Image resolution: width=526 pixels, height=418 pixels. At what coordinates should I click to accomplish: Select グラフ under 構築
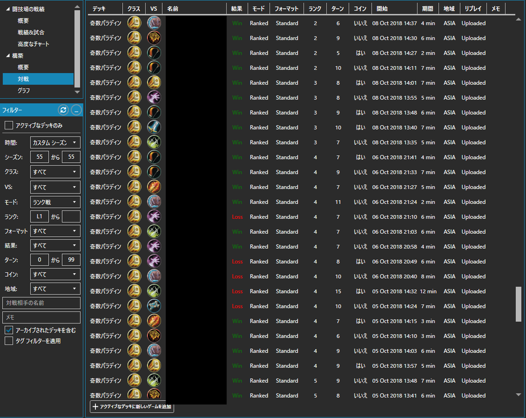(24, 90)
